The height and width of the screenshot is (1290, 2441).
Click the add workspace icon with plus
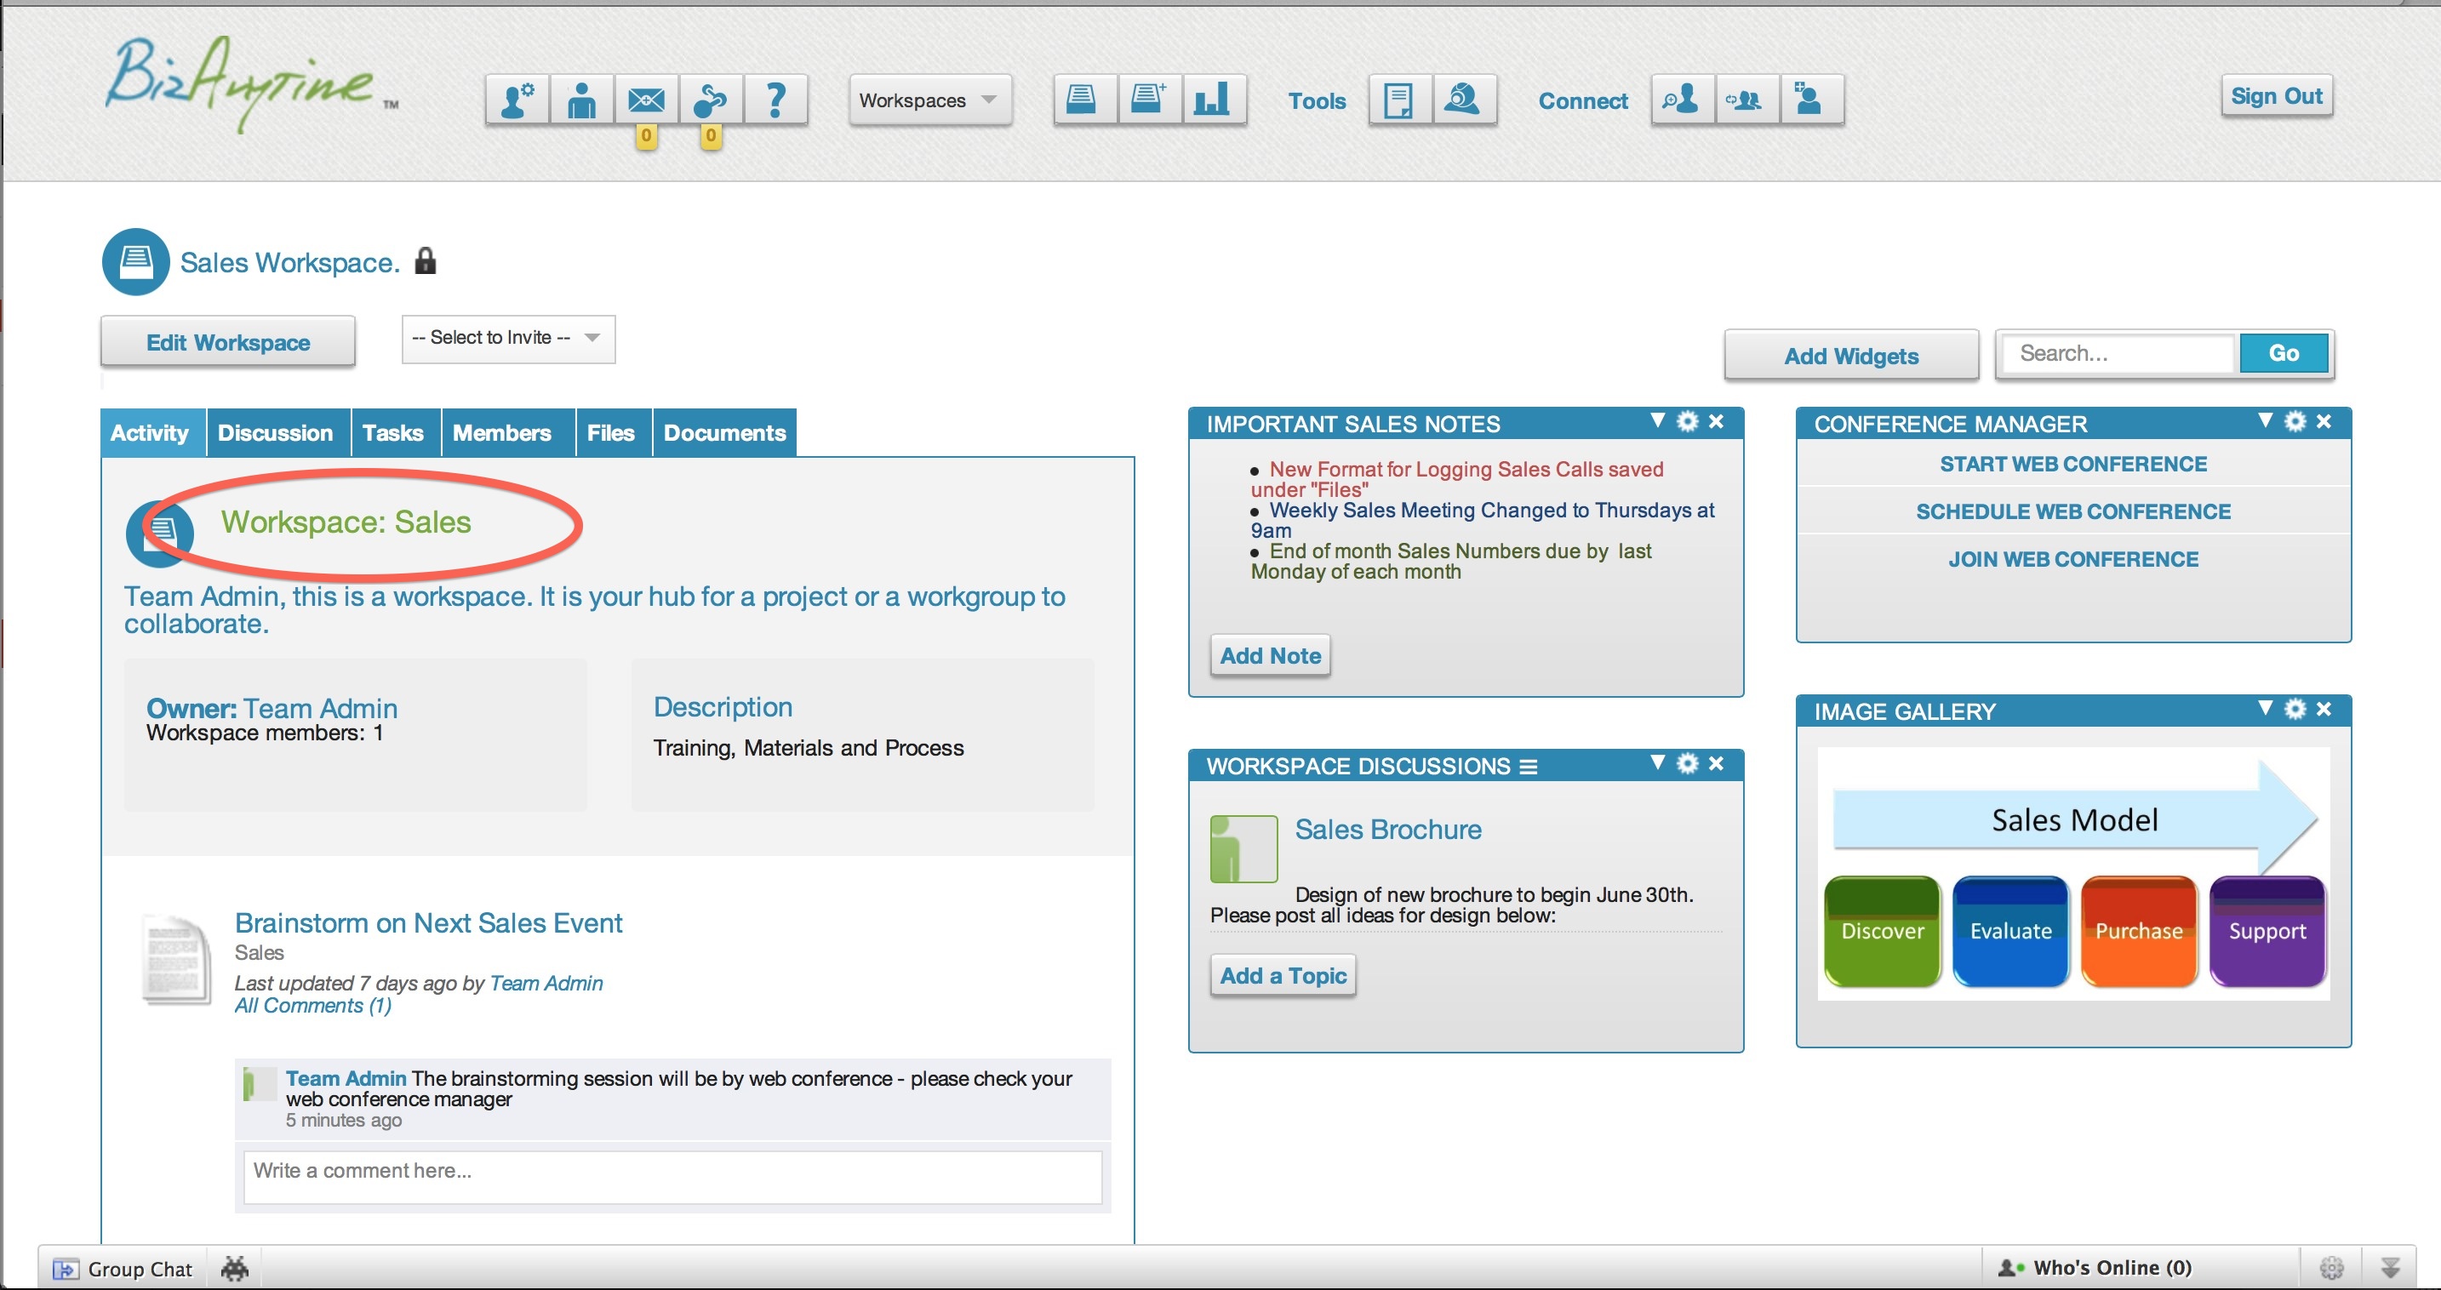pyautogui.click(x=1148, y=100)
